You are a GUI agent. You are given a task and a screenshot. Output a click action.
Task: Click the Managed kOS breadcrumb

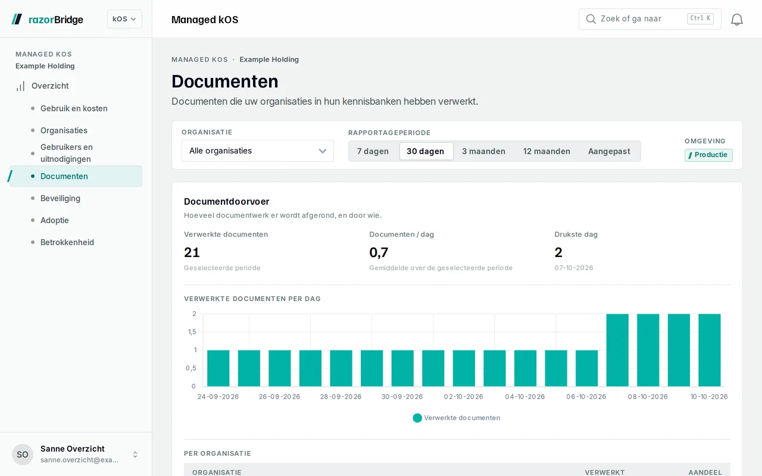(199, 59)
